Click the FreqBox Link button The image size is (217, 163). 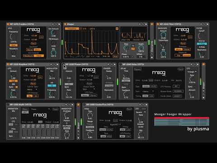[41, 37]
